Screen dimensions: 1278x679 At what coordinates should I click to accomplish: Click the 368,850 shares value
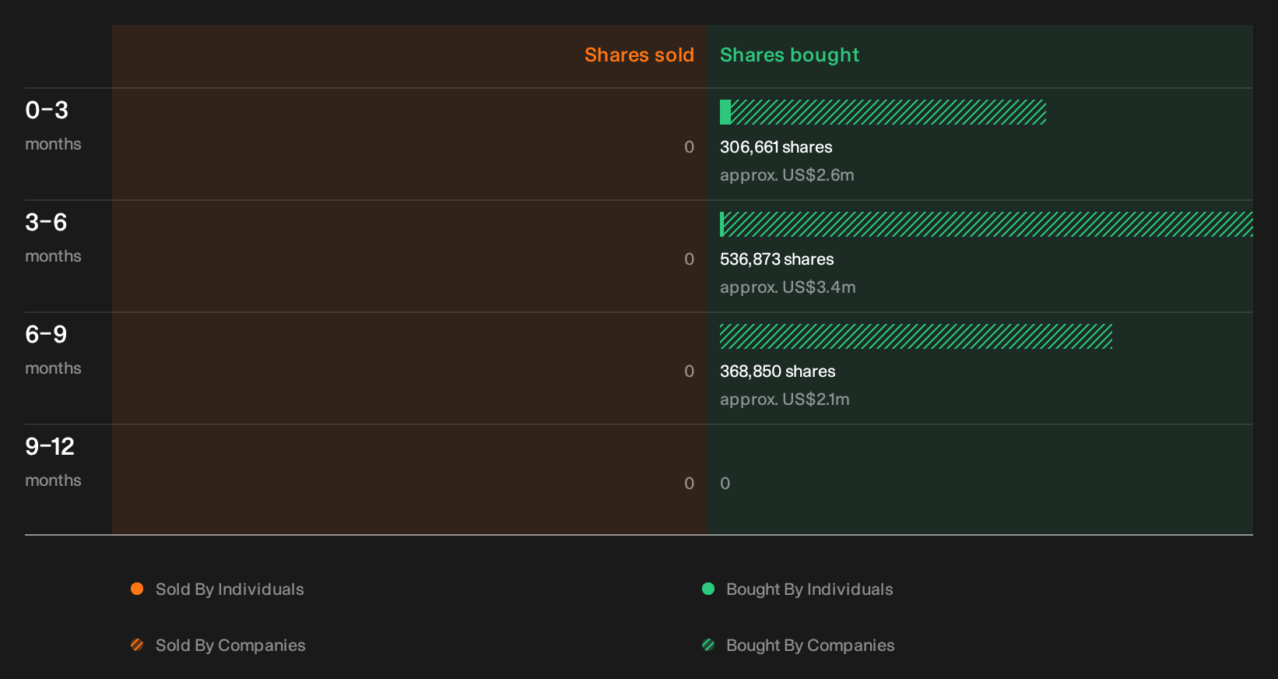(778, 371)
